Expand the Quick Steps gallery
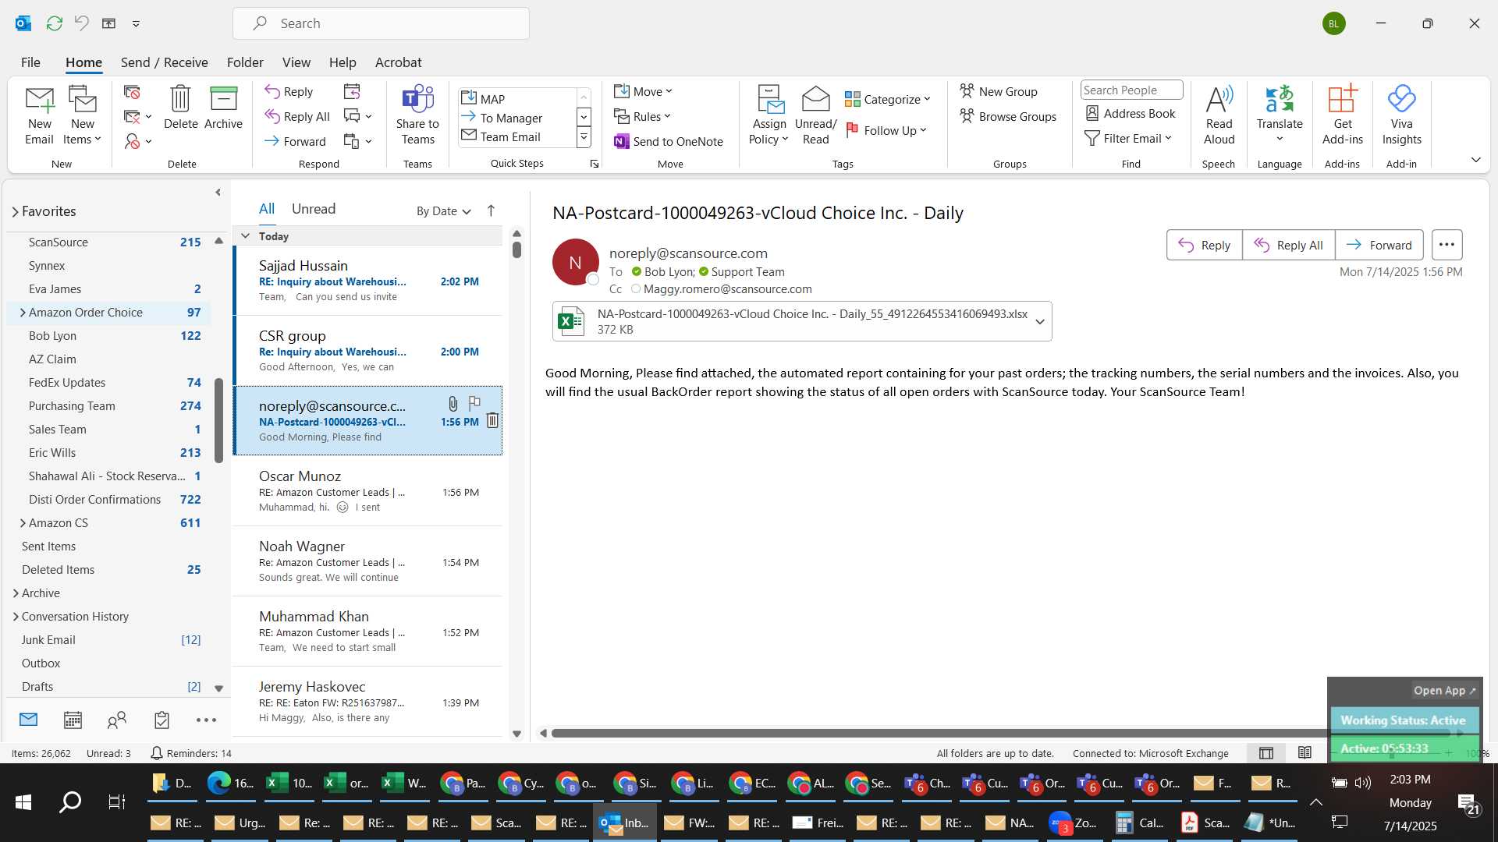Image resolution: width=1498 pixels, height=842 pixels. point(584,137)
